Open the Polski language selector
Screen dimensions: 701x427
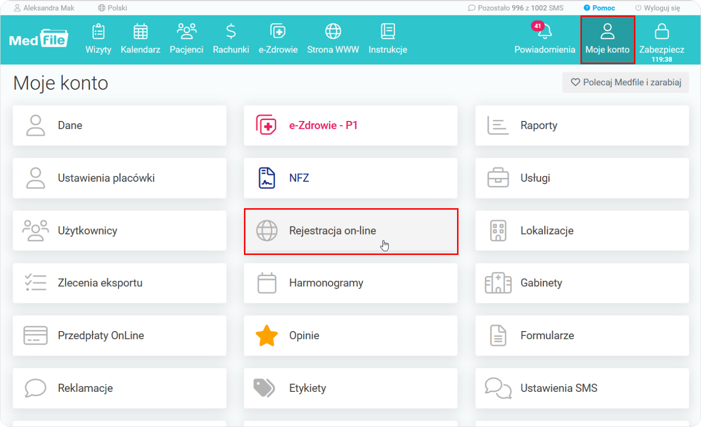112,8
